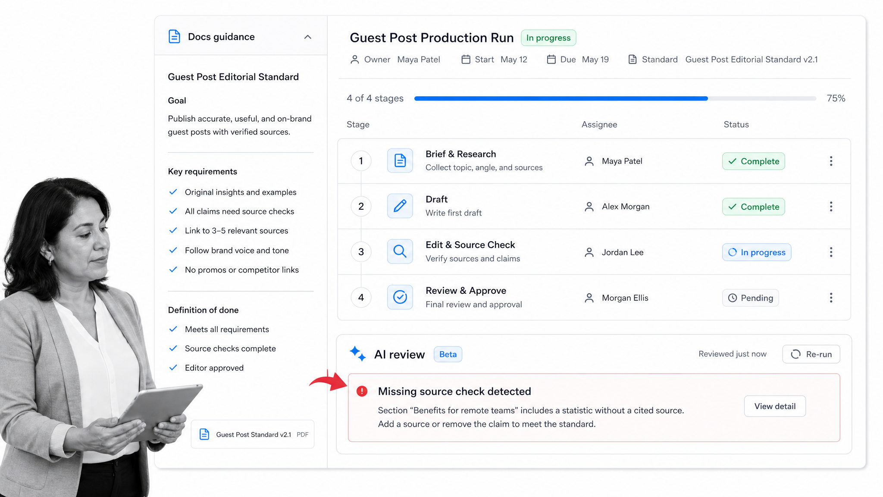
Task: Click the red error alert icon
Action: click(362, 391)
